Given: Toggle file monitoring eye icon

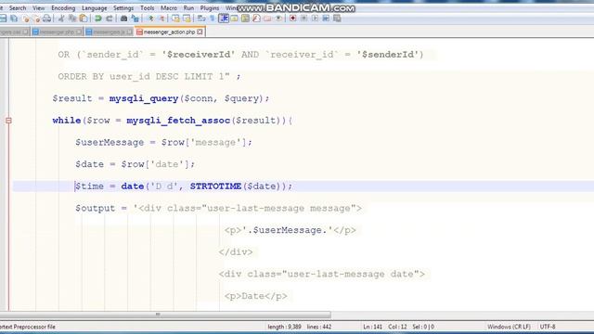Looking at the screenshot, I should pos(278,19).
